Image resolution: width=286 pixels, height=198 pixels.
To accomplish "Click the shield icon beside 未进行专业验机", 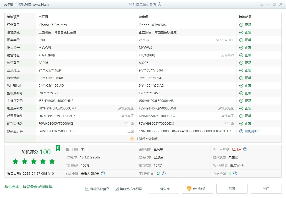I will point(132,139).
